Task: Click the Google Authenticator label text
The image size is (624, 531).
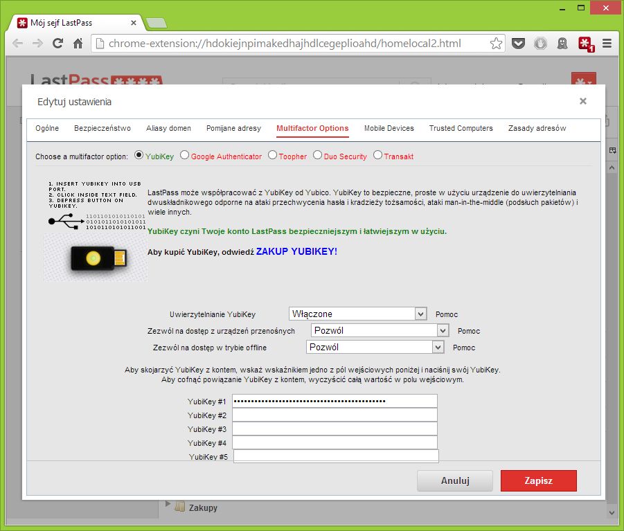Action: point(226,156)
